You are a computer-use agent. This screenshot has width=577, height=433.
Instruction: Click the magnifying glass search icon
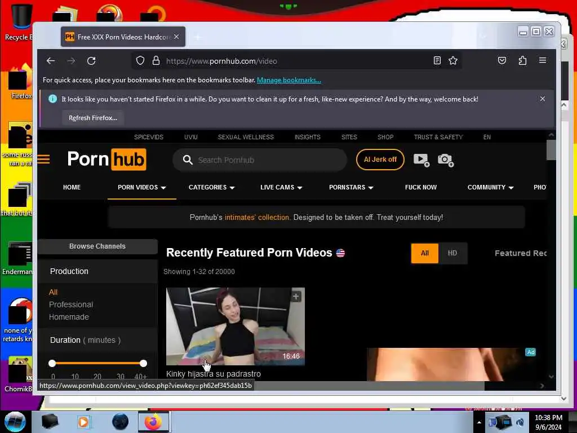[188, 160]
